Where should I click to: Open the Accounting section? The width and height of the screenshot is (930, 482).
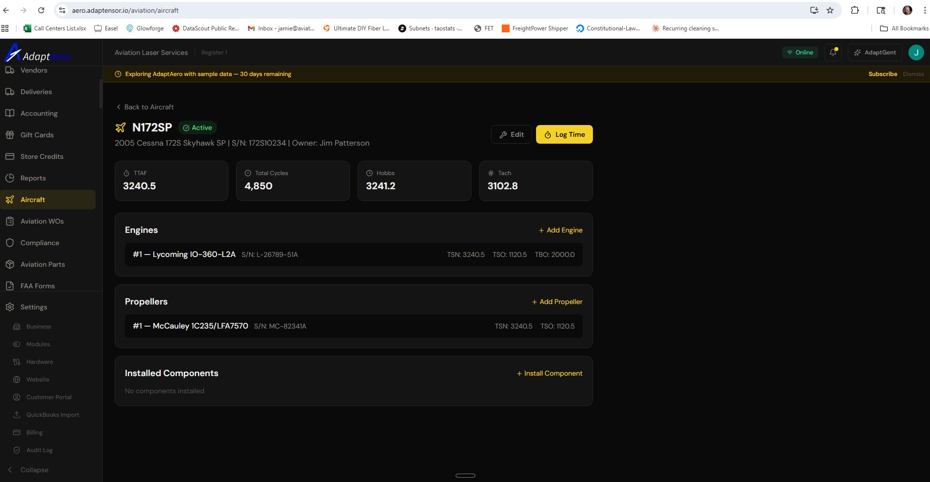[38, 113]
